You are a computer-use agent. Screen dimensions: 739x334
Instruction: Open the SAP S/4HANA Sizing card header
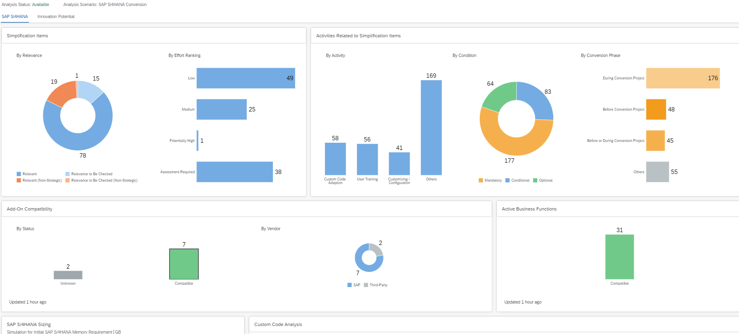(x=29, y=324)
